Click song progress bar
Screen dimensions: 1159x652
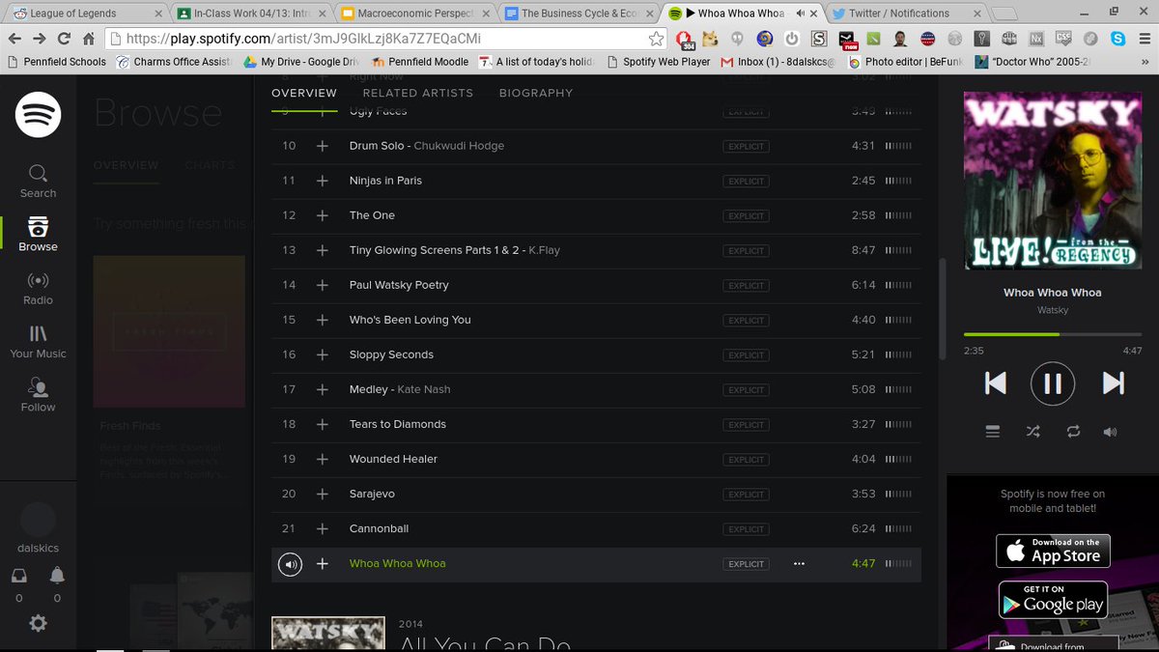(x=1053, y=334)
